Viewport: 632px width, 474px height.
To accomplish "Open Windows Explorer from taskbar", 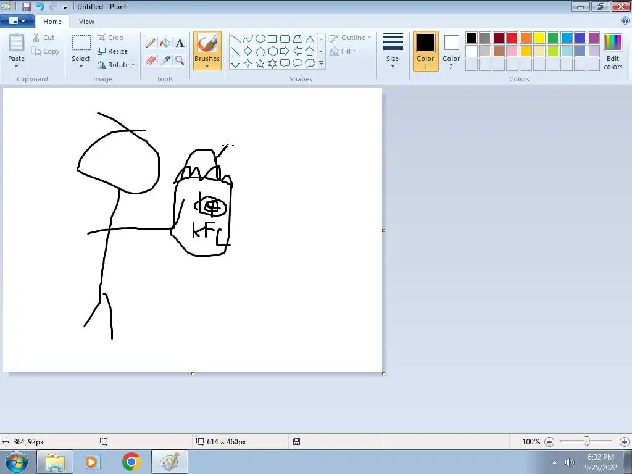I will [x=55, y=462].
